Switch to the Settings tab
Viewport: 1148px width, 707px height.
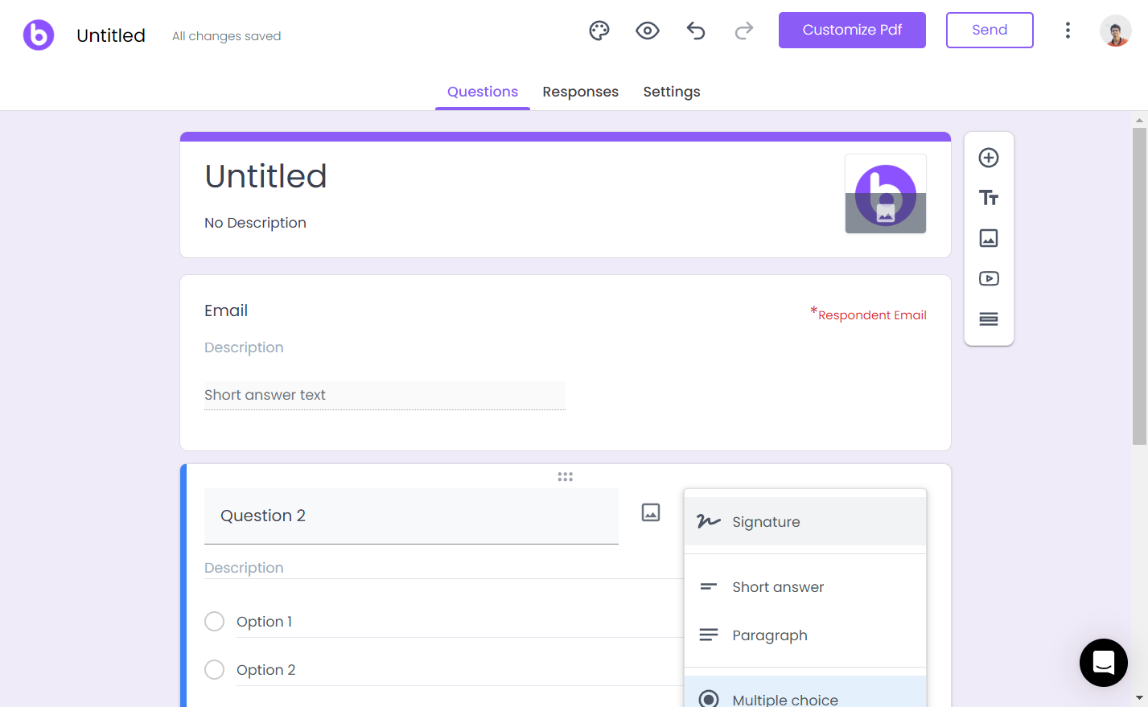click(672, 92)
